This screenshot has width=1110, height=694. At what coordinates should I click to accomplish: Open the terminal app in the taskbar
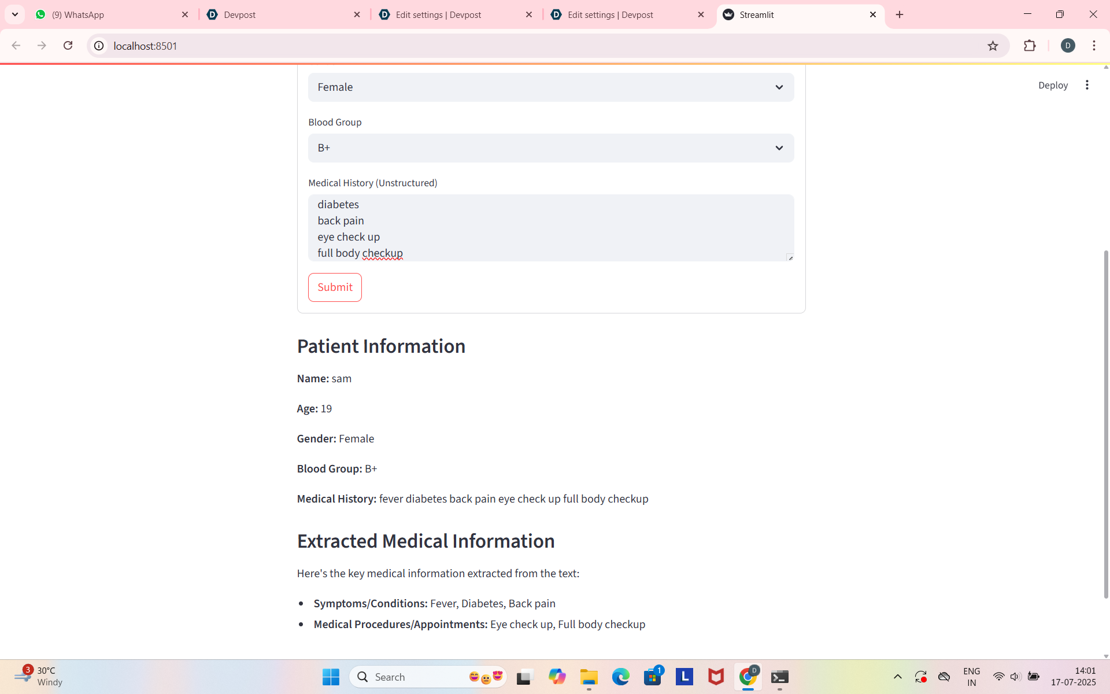click(779, 677)
